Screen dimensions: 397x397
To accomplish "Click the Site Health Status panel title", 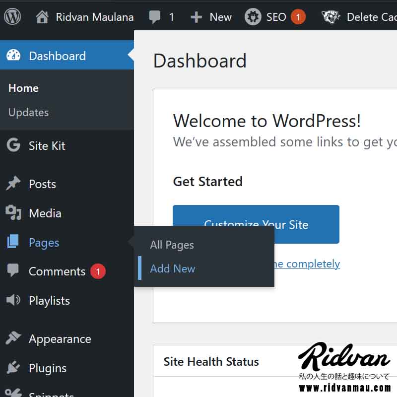I will (x=211, y=362).
